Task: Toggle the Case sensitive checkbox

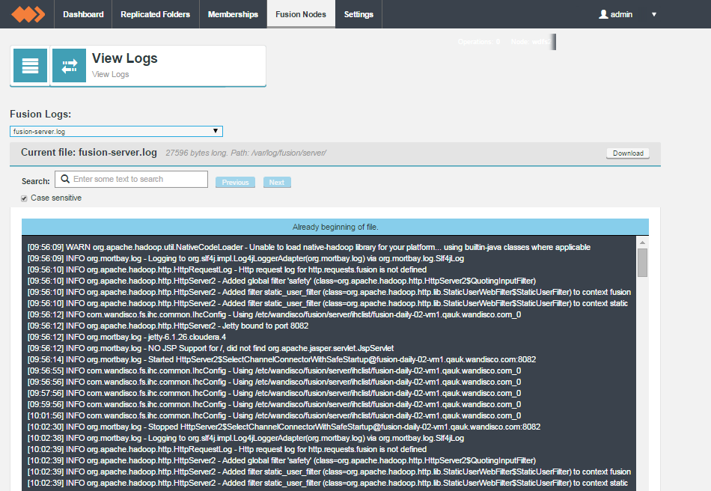Action: point(24,198)
